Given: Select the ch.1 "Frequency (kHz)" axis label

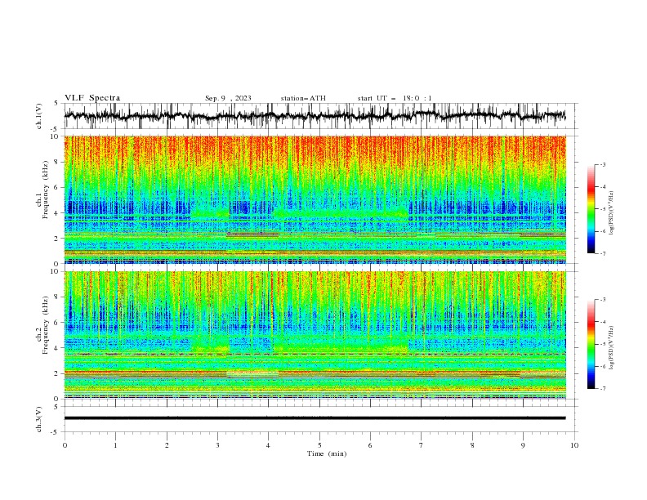Looking at the screenshot, I should (x=46, y=190).
